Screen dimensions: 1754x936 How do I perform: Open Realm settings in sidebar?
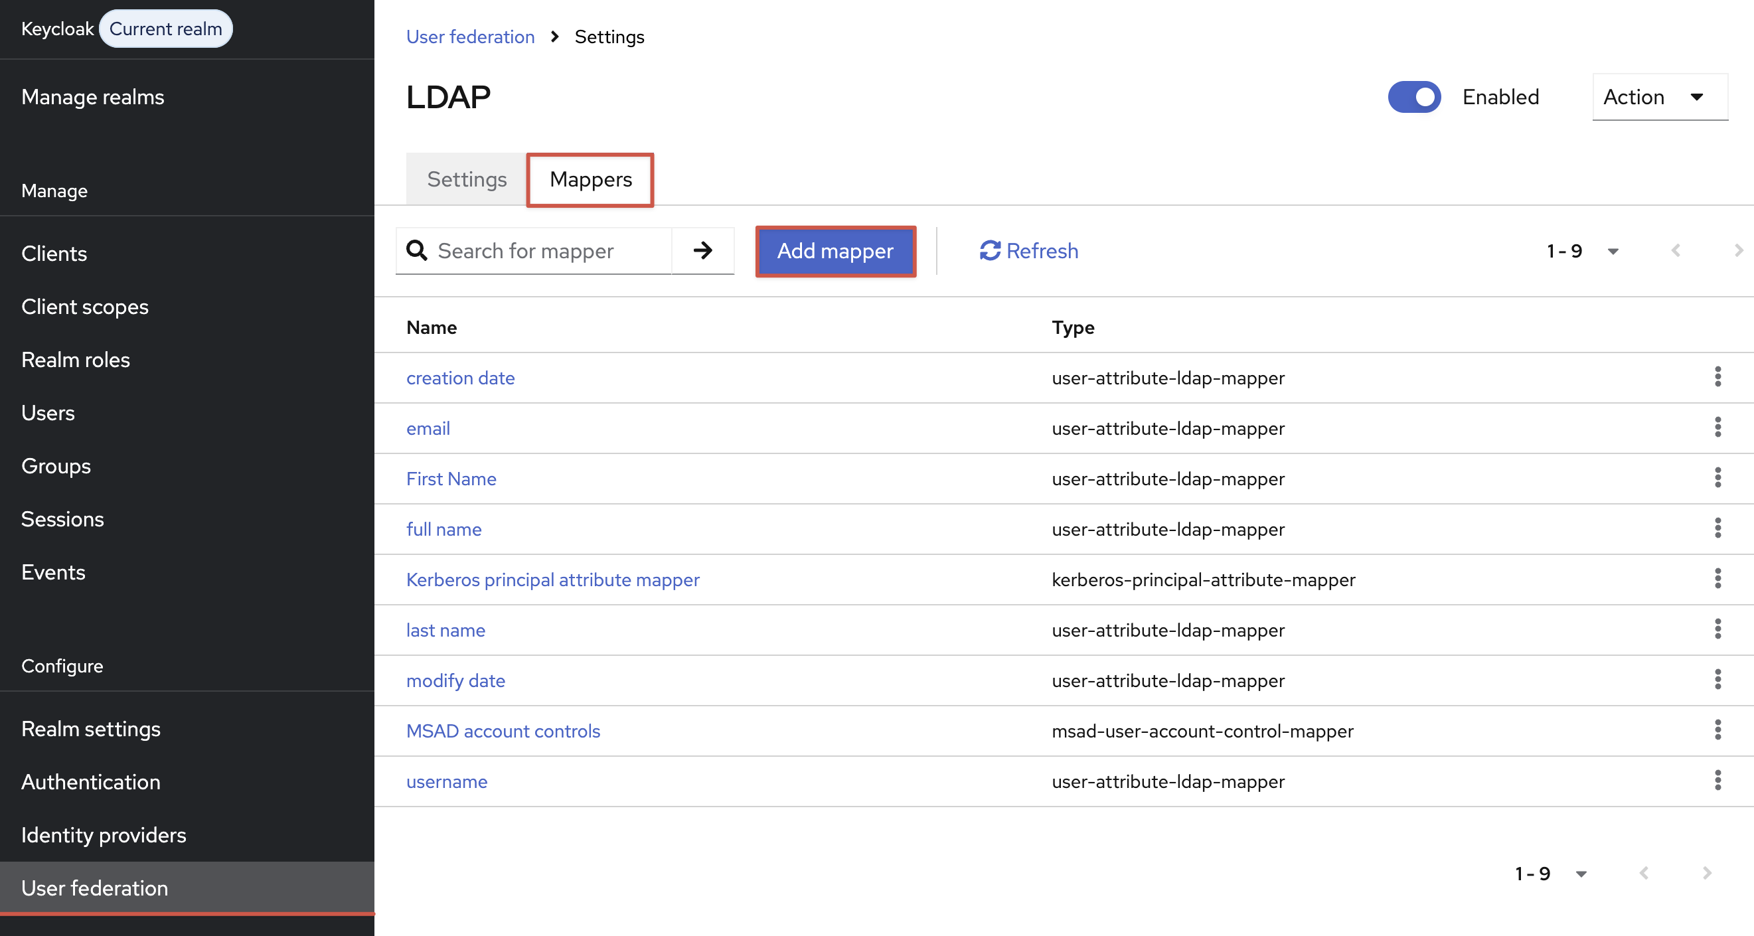(x=90, y=728)
